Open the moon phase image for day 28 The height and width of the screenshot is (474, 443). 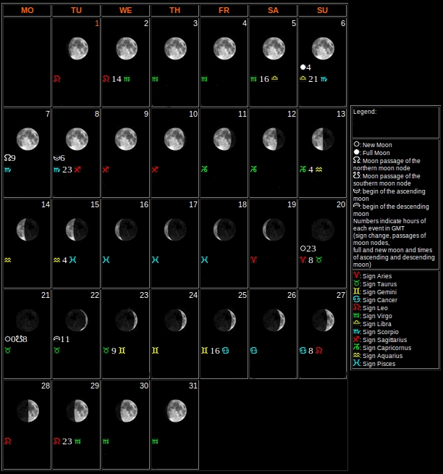pyautogui.click(x=28, y=410)
